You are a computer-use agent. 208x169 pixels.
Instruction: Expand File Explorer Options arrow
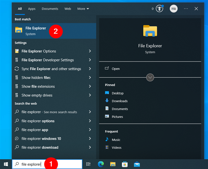coord(90,51)
